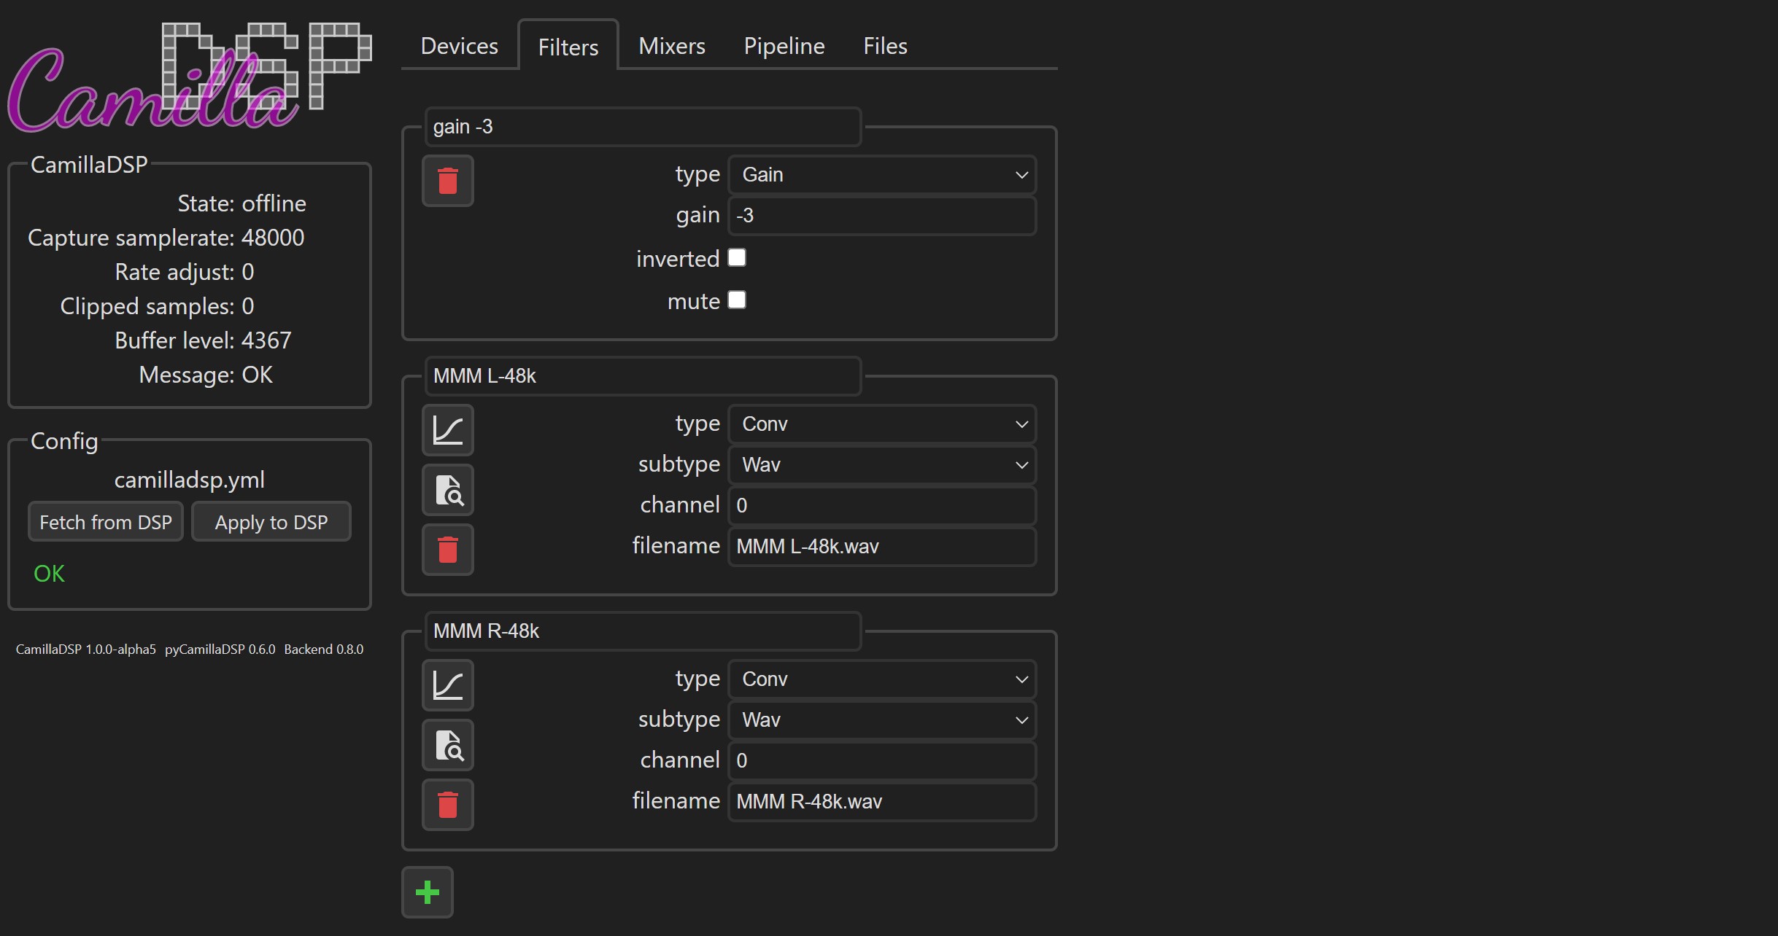This screenshot has height=936, width=1778.
Task: Click the CamillaDSP logo
Action: 190,77
